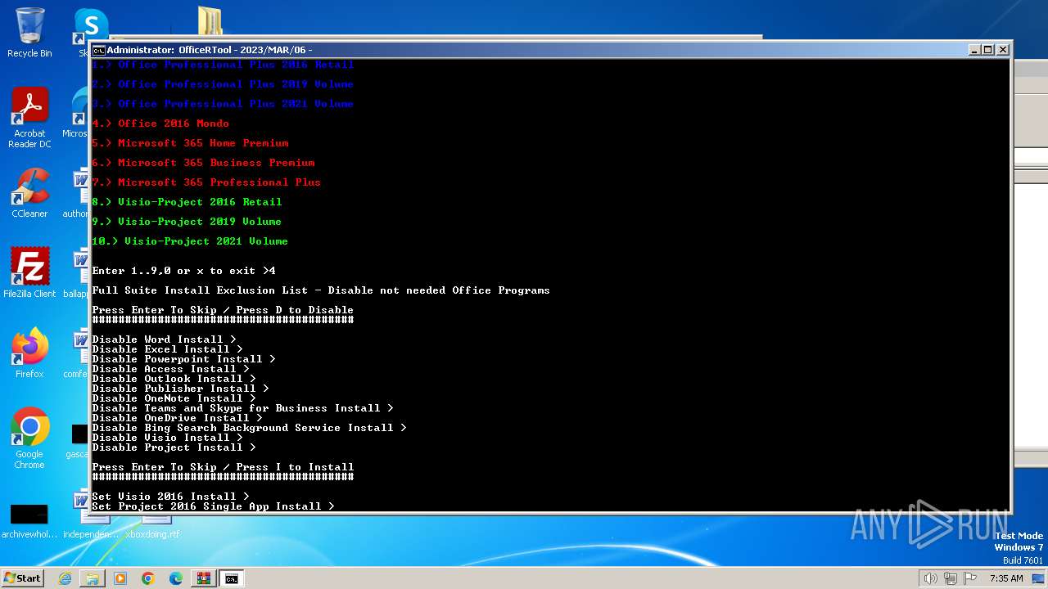Close the OfficeRTool console window
Viewport: 1048px width, 589px height.
[1003, 50]
